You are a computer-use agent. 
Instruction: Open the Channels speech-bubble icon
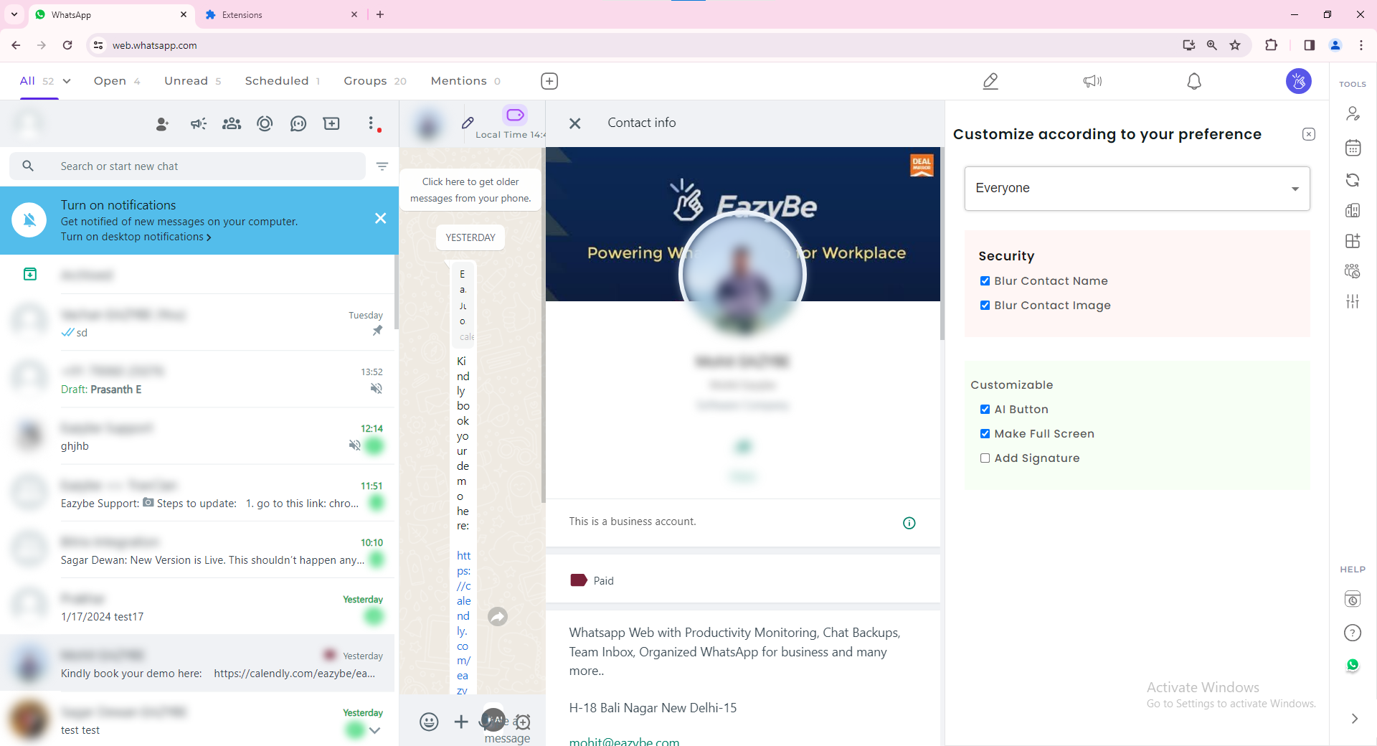coord(298,124)
